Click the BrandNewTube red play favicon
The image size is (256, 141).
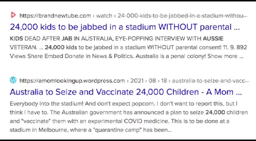13,15
